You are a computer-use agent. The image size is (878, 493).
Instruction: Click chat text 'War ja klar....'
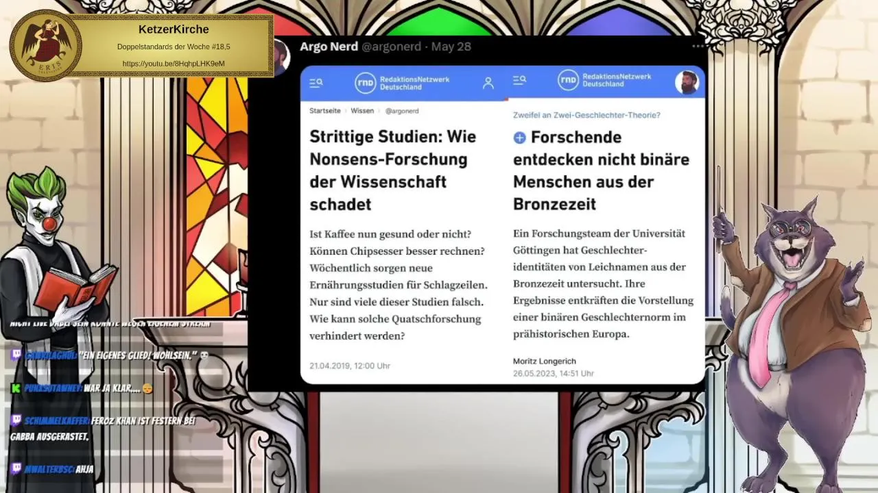pos(112,388)
